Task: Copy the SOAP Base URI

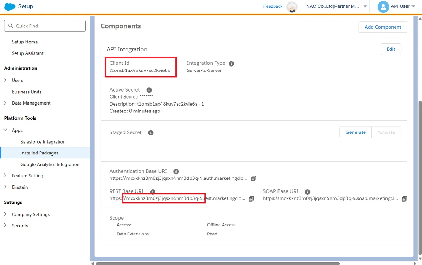Action: [x=404, y=199]
